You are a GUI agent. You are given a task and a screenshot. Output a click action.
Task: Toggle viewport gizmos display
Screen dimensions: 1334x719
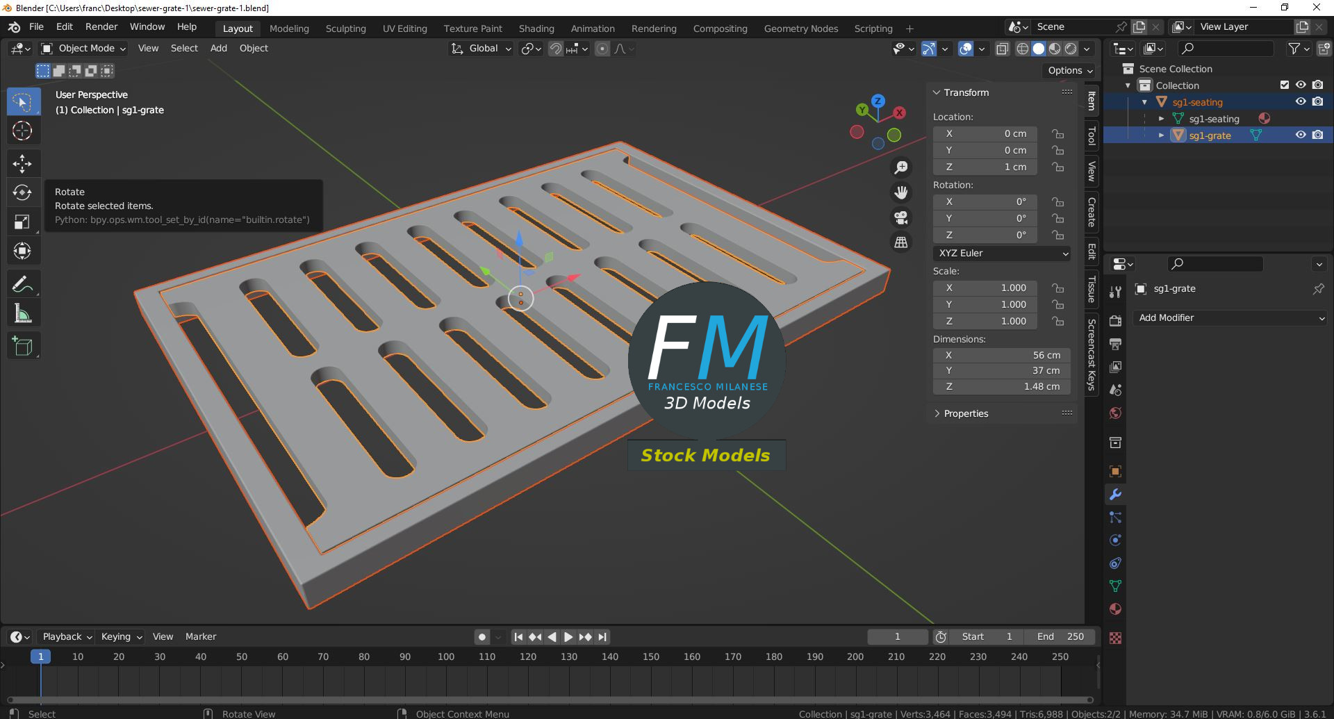(x=929, y=49)
